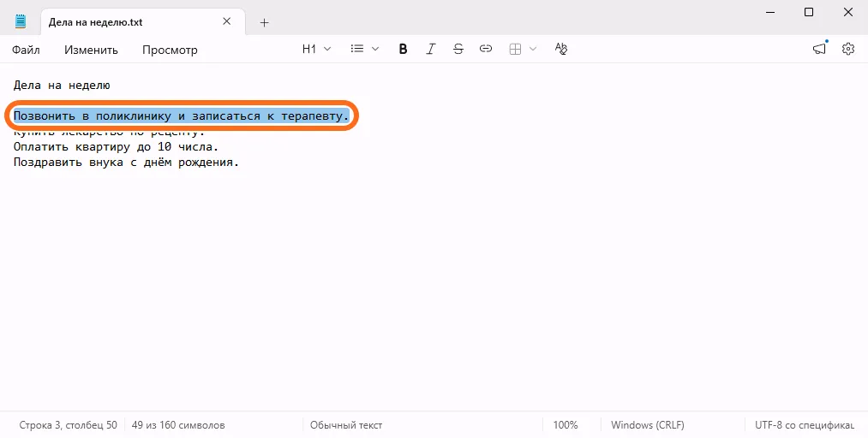Open Notepad settings gear
This screenshot has width=868, height=438.
tap(848, 49)
